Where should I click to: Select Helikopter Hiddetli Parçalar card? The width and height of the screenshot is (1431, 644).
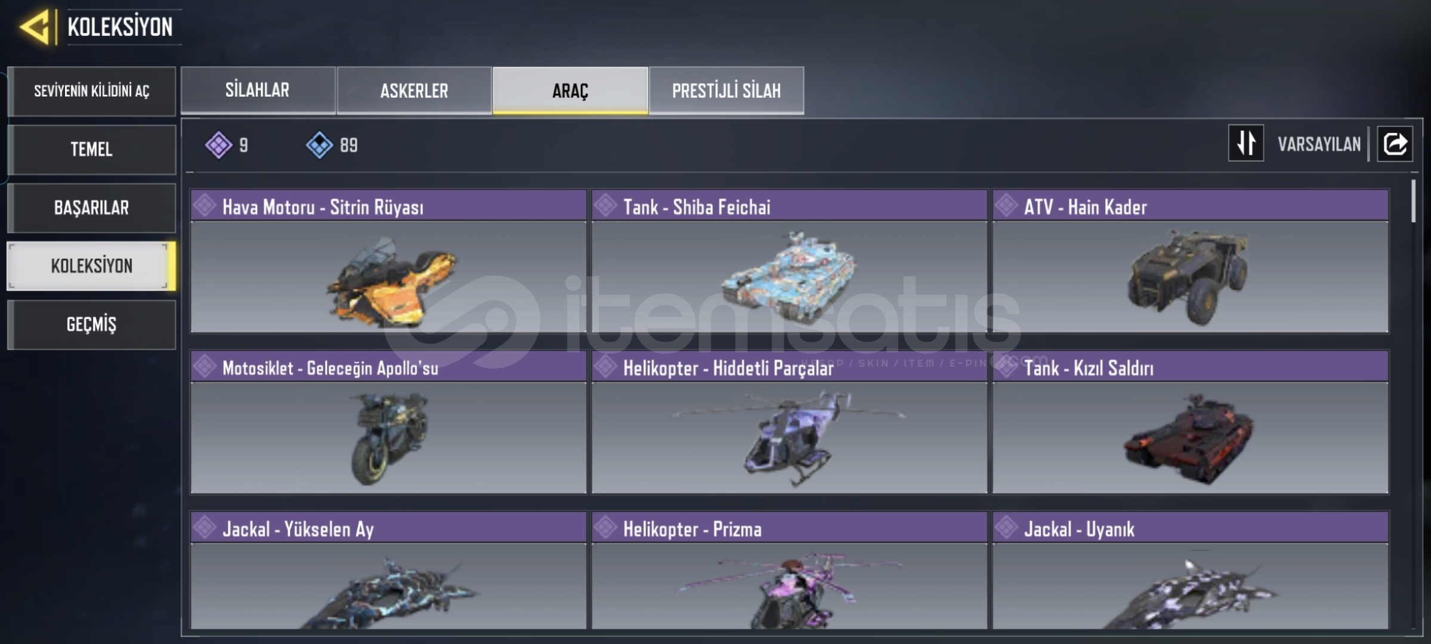click(x=789, y=422)
